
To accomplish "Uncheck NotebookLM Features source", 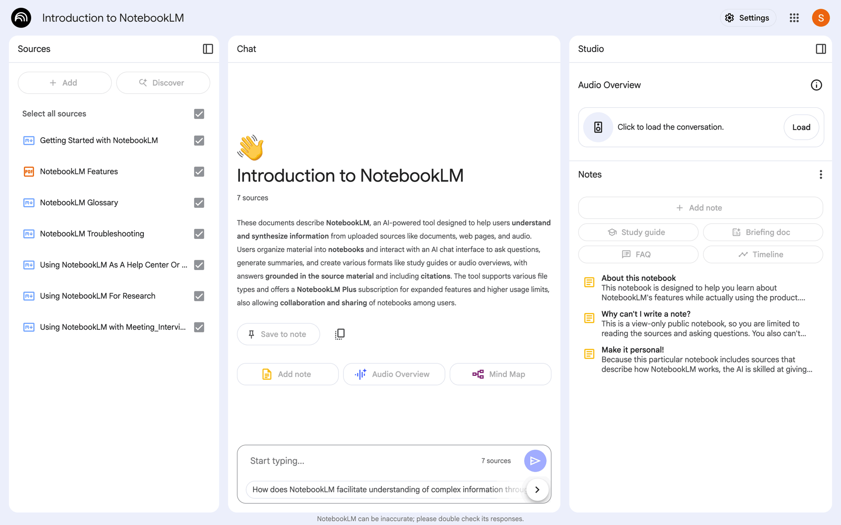I will [199, 171].
